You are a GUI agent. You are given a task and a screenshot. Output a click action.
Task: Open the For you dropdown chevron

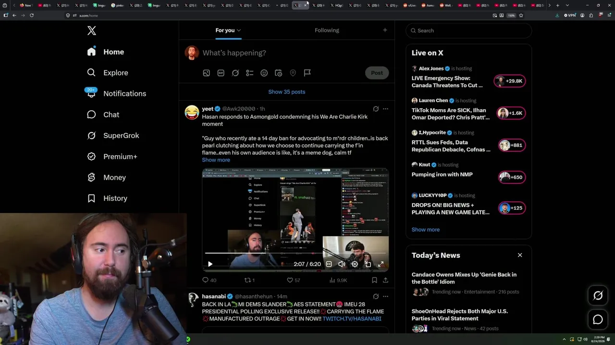[239, 30]
